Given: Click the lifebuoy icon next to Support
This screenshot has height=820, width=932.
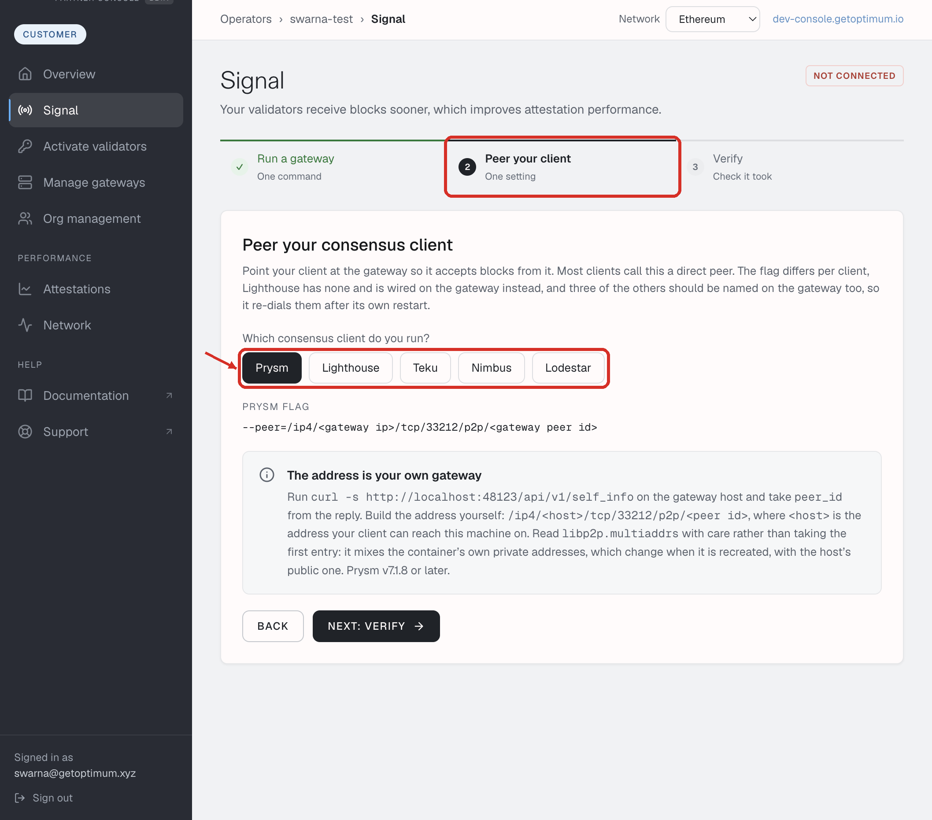Looking at the screenshot, I should 25,431.
